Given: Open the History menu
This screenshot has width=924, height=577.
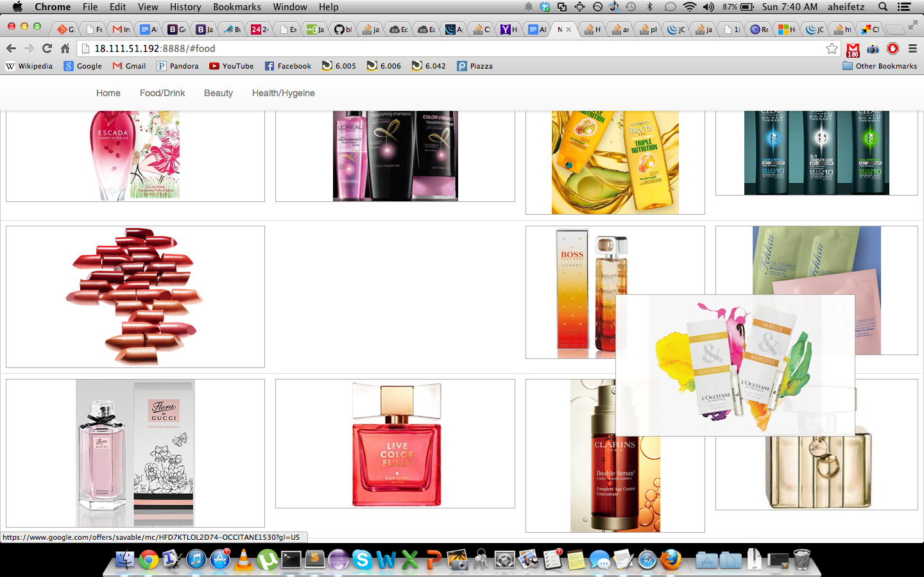Looking at the screenshot, I should [x=185, y=6].
